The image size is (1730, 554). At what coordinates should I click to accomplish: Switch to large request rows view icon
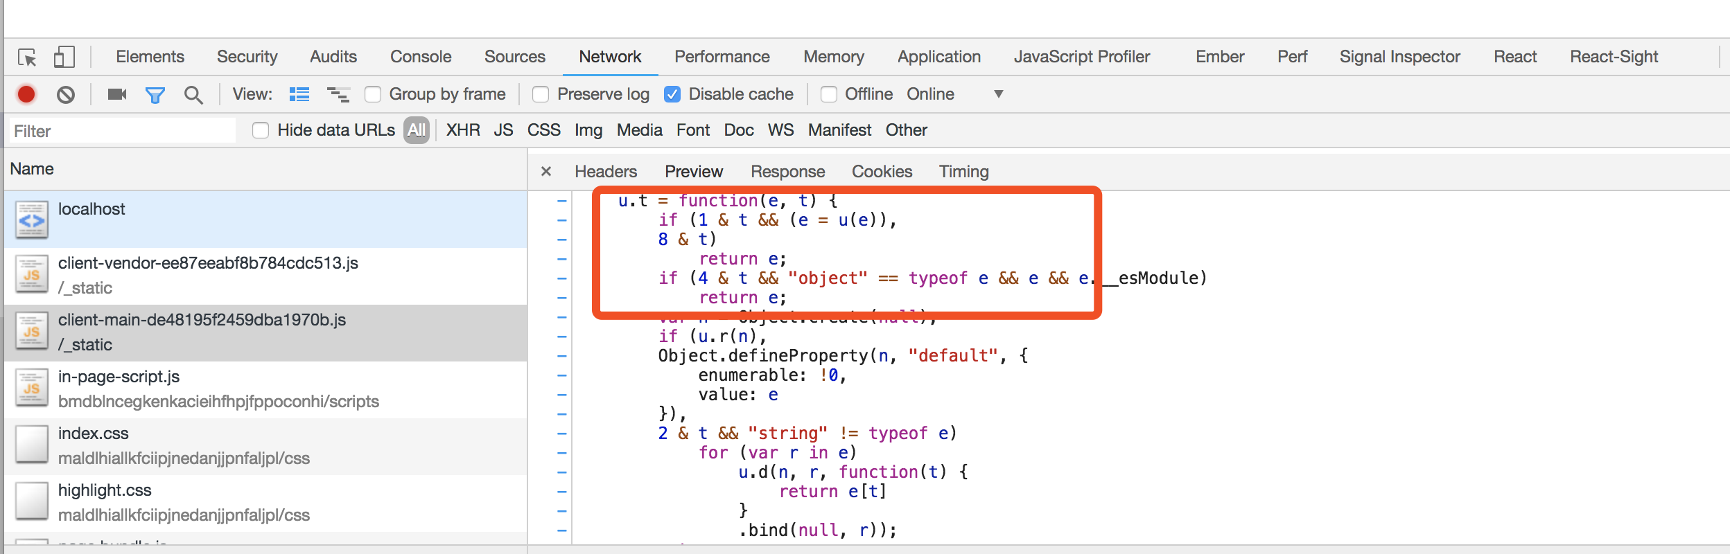point(299,94)
